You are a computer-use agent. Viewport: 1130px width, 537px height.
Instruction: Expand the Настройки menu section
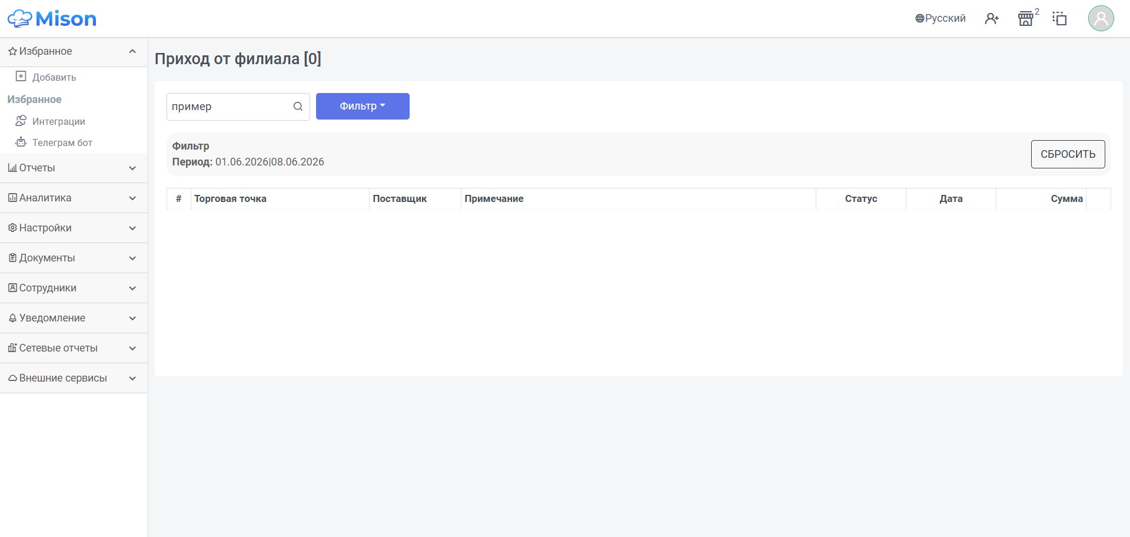74,228
